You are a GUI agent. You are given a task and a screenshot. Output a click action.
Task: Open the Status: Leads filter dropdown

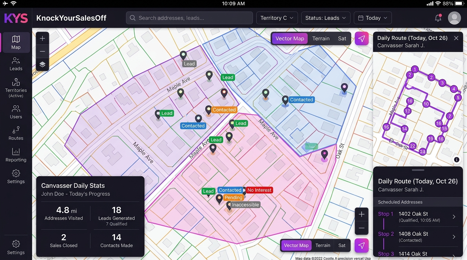[326, 18]
